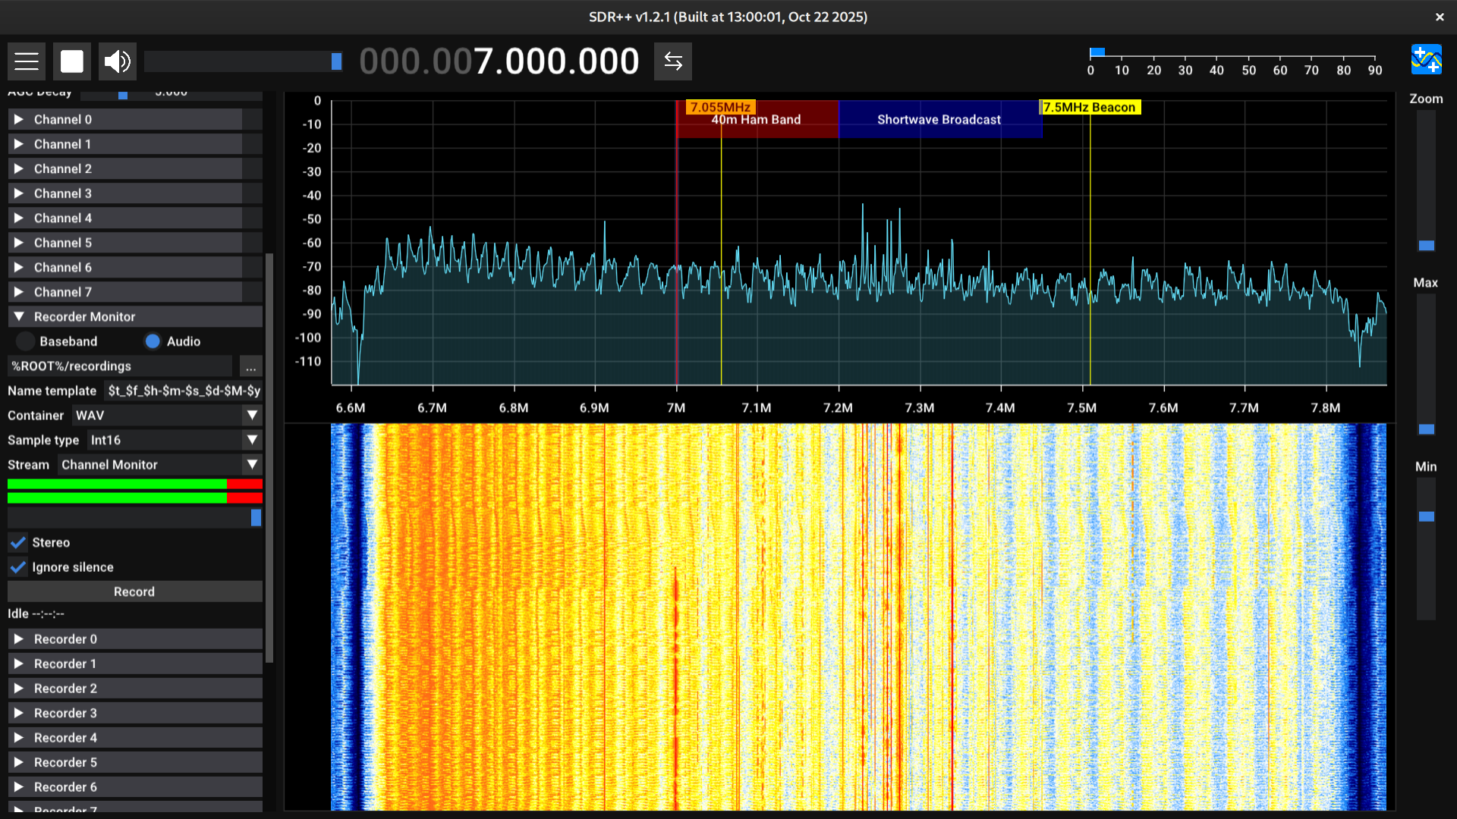Click the 7.055MHz bookmark label

tap(719, 108)
